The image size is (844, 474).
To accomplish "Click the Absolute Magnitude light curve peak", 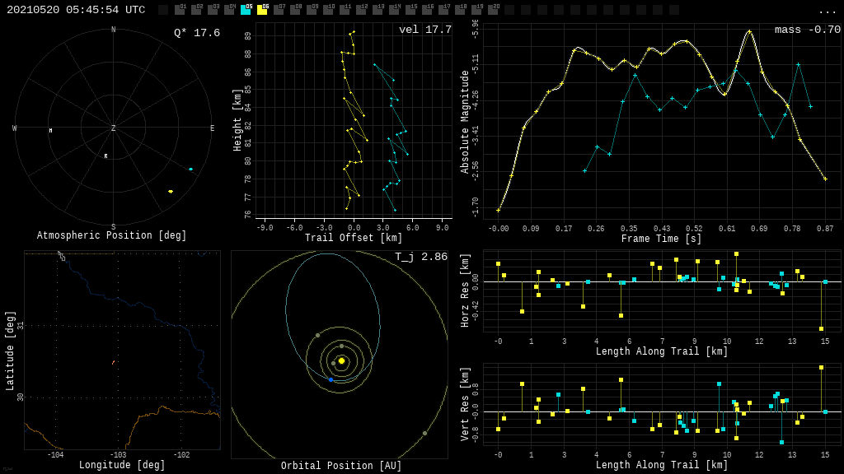I will click(x=749, y=31).
